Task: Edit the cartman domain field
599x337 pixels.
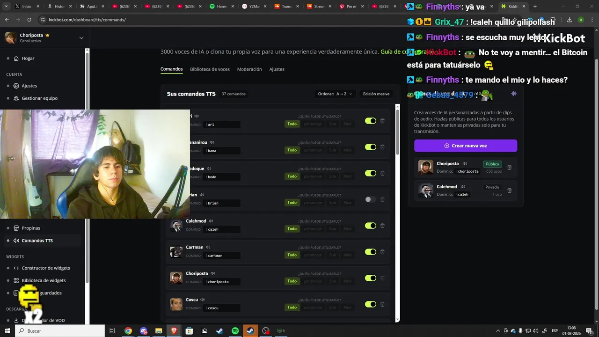Action: click(221, 256)
